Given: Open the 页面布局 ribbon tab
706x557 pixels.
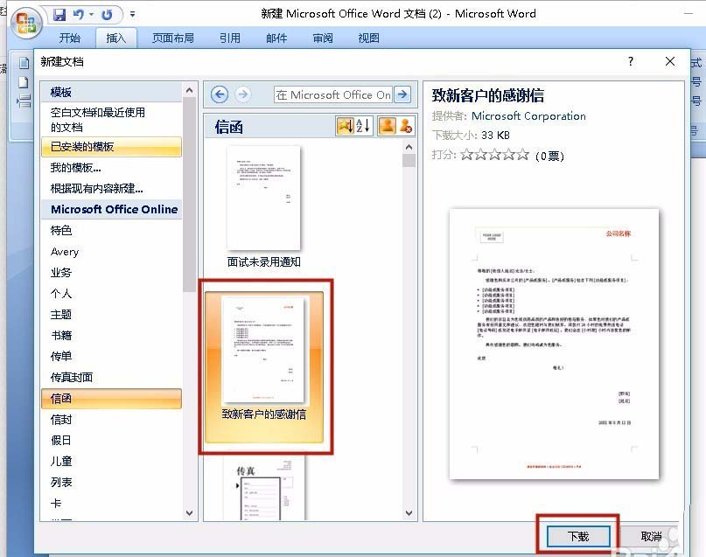Looking at the screenshot, I should coord(173,38).
